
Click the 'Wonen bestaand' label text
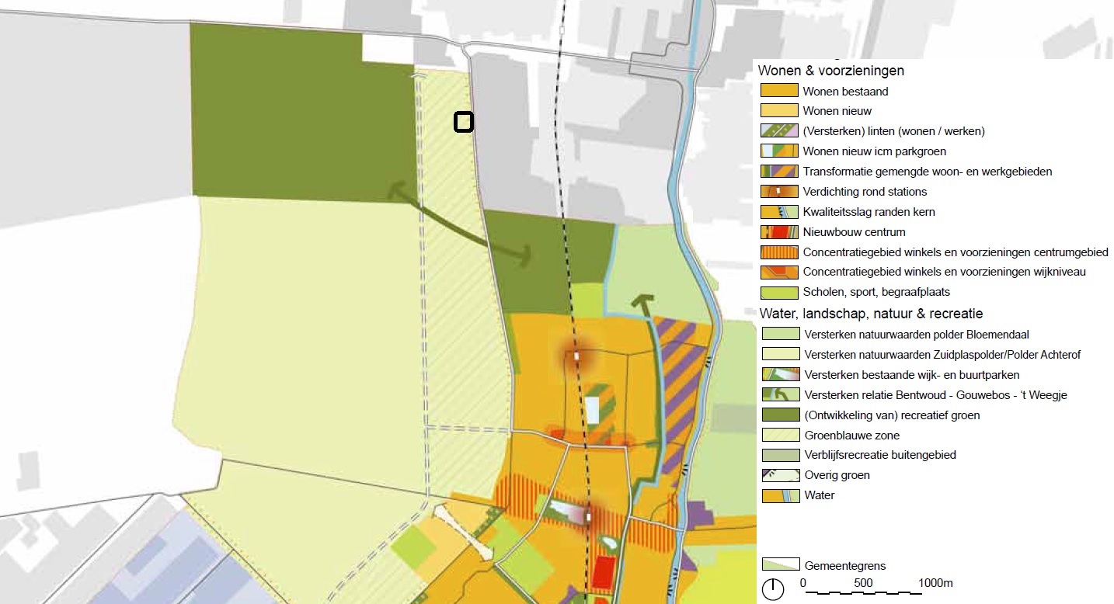[845, 92]
